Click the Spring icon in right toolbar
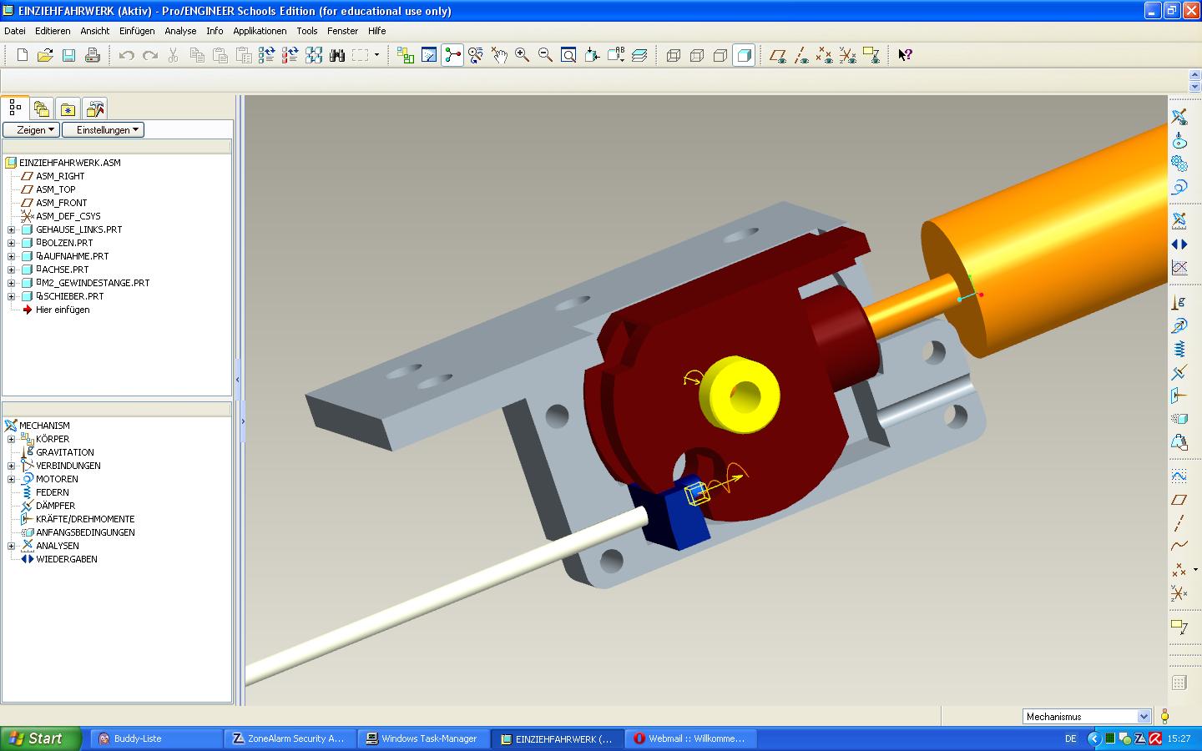Screen dimensions: 1202x751 1179,349
